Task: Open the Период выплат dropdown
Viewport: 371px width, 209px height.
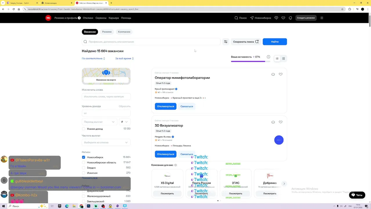Action: (99, 122)
